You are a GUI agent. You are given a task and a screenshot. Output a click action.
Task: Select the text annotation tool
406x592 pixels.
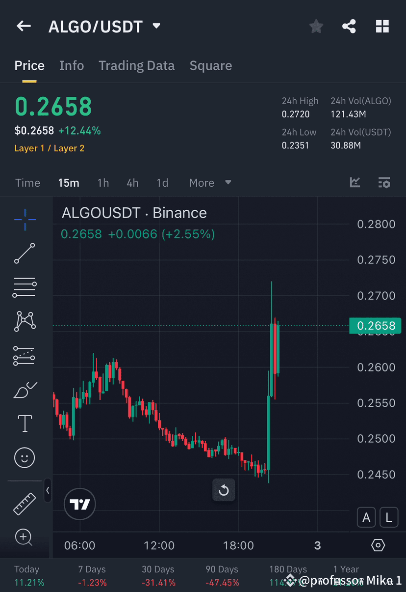pos(24,423)
